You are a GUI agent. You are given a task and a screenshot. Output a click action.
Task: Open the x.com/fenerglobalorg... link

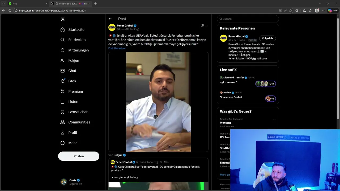(126, 177)
